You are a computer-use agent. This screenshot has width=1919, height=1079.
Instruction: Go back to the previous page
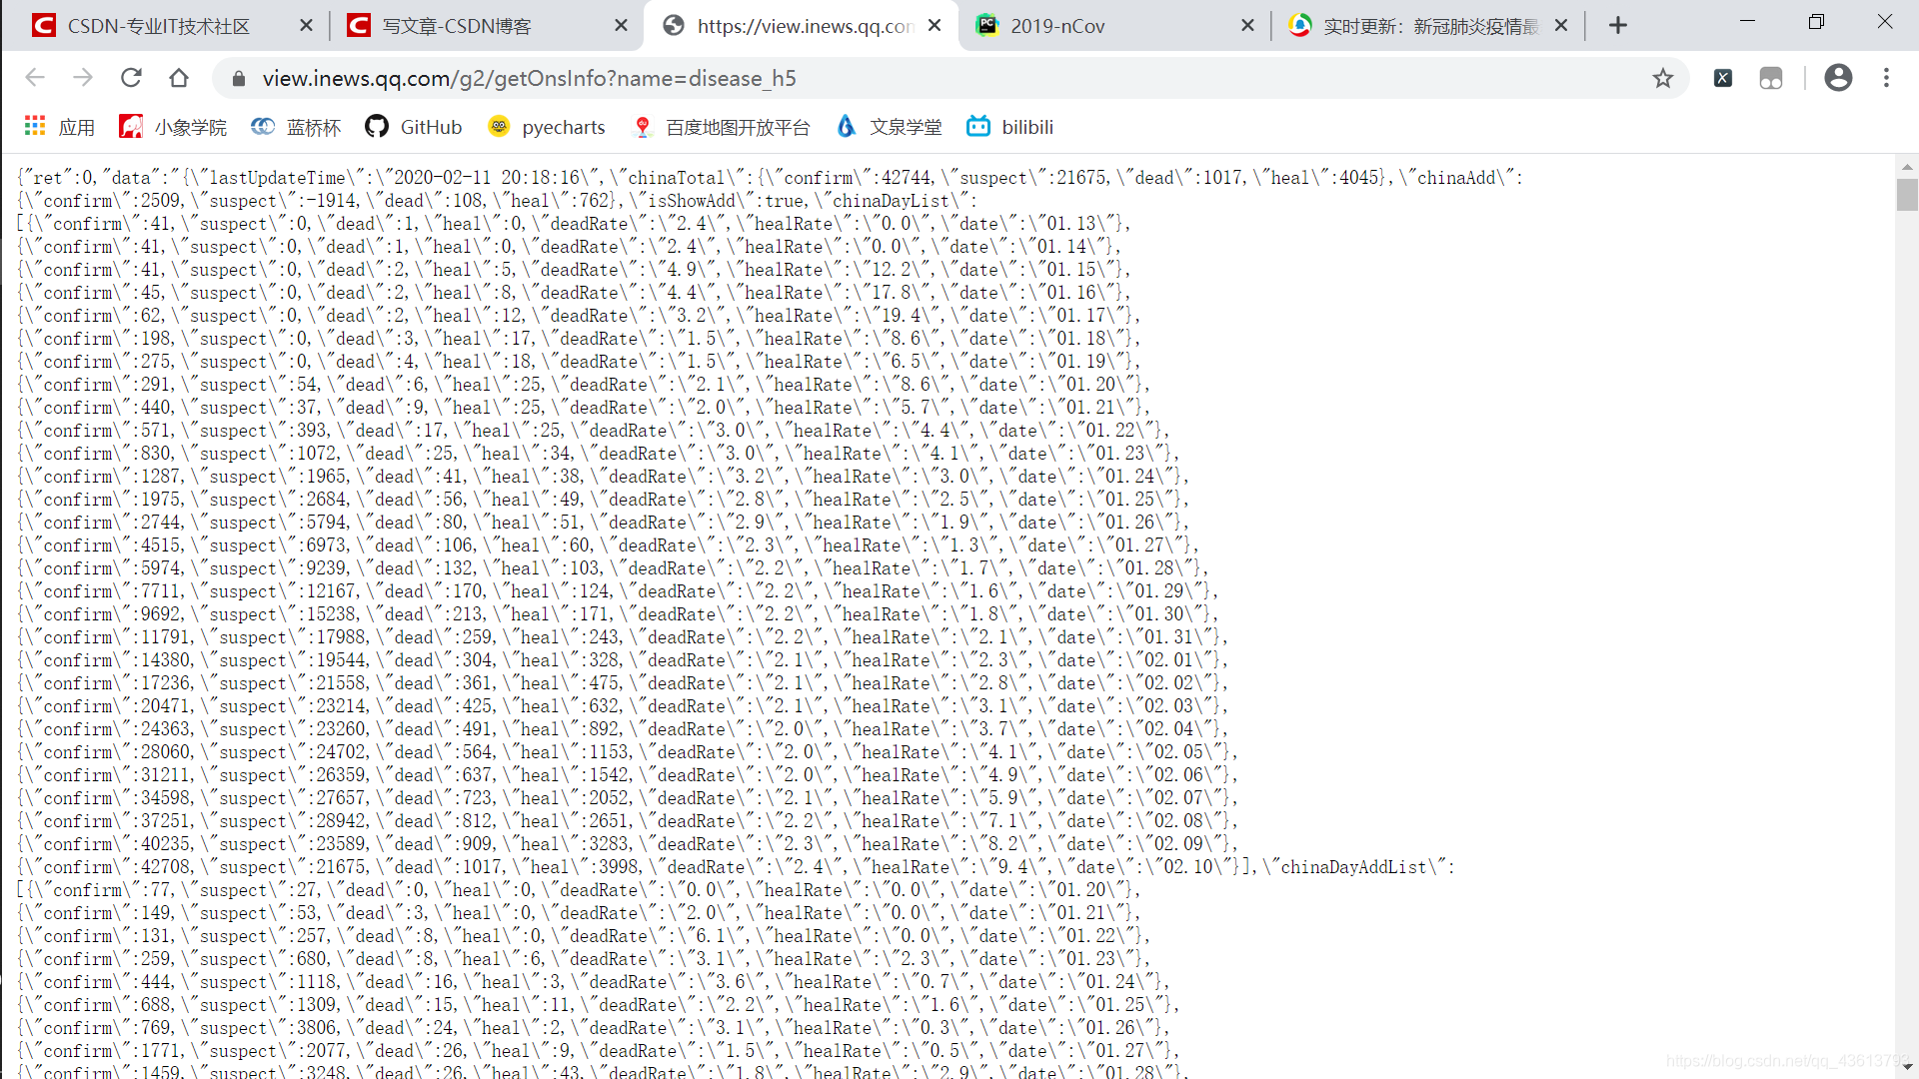coord(35,78)
